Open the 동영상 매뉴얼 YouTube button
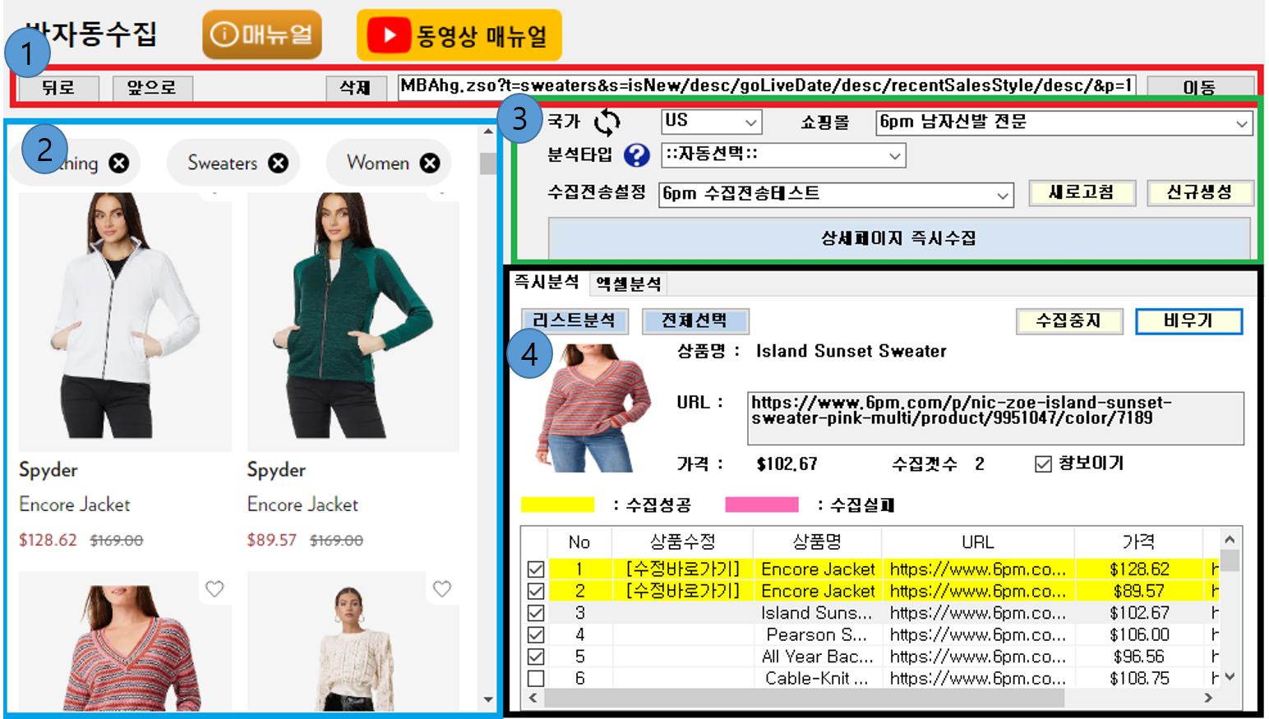This screenshot has width=1269, height=719. 459,35
